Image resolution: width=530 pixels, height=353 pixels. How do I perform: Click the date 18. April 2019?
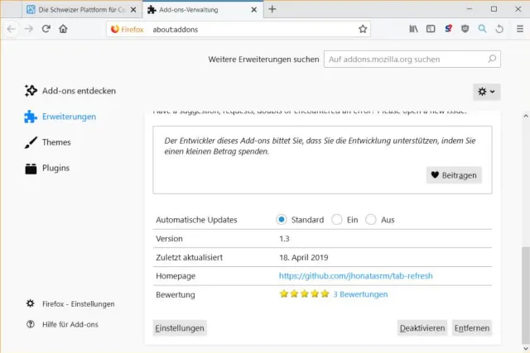304,257
